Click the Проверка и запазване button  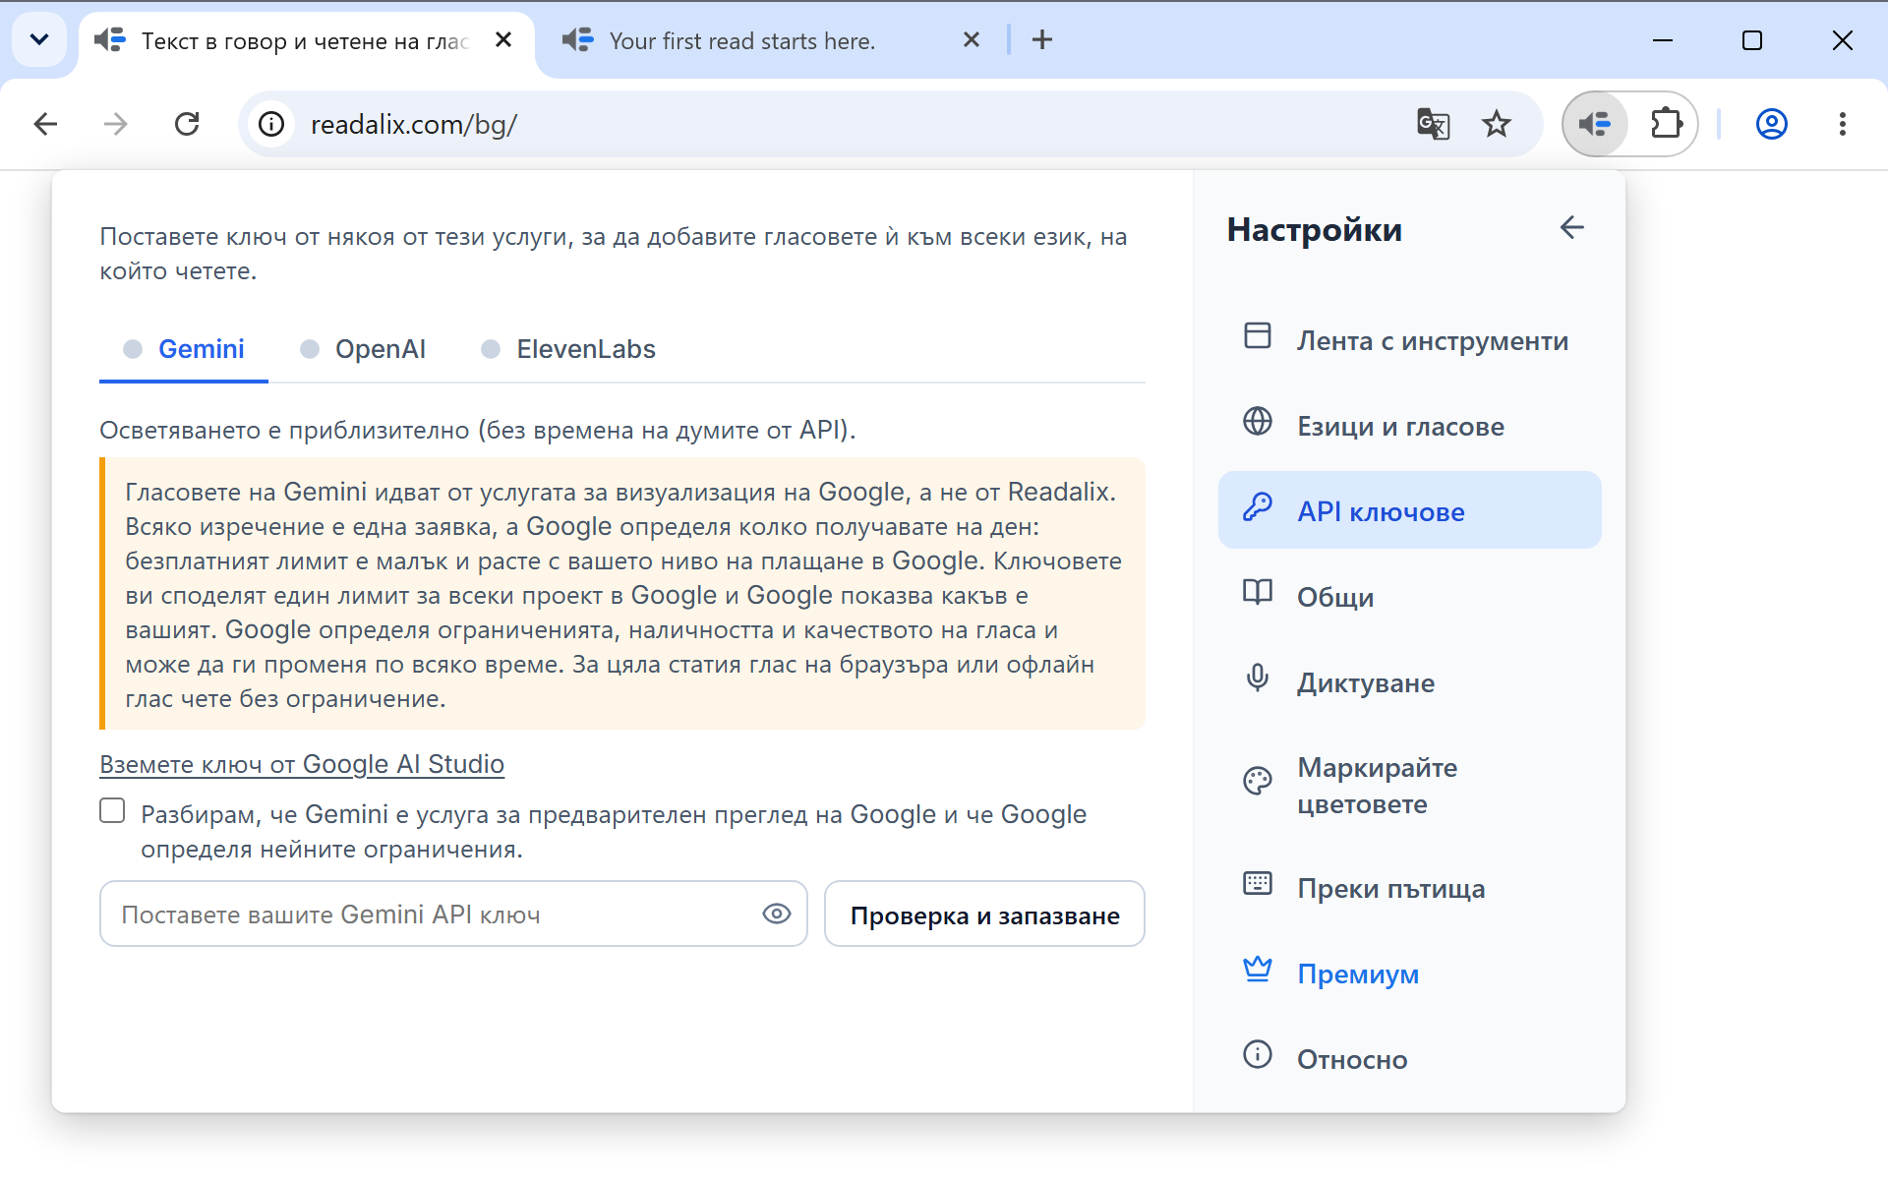pos(984,914)
